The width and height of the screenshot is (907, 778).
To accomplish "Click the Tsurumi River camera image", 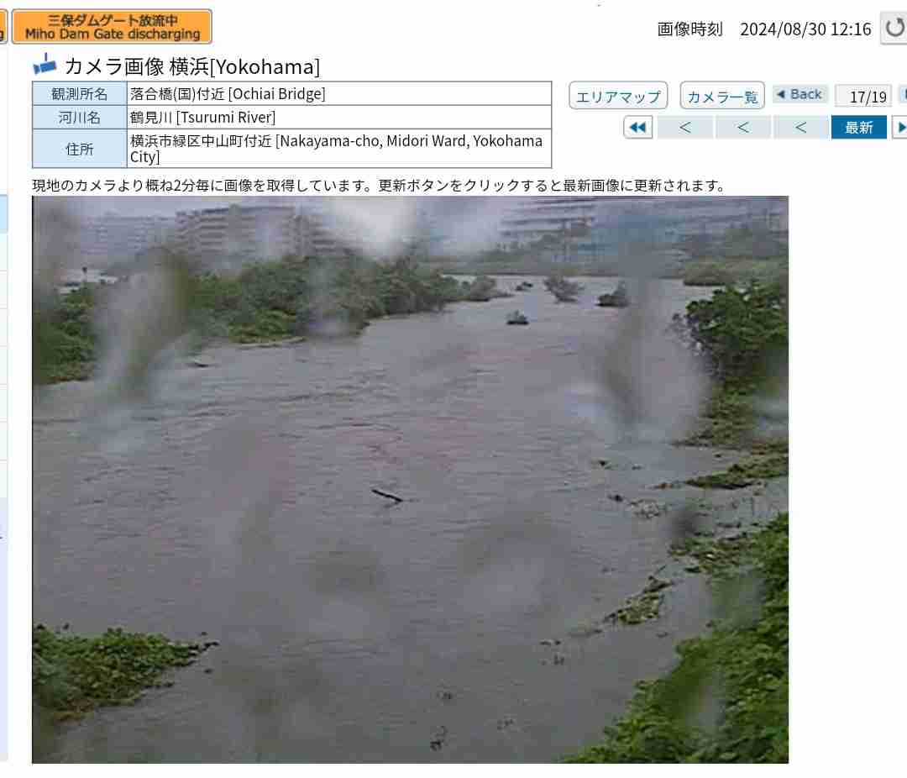I will tap(410, 479).
